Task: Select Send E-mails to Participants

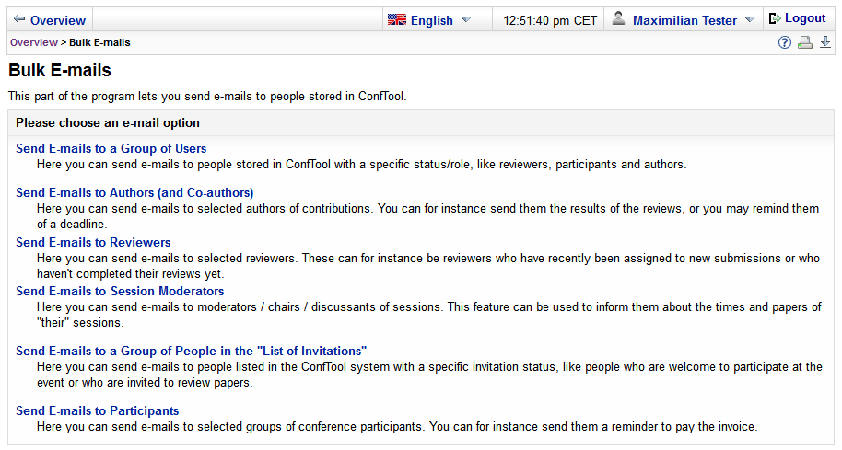Action: pyautogui.click(x=98, y=410)
